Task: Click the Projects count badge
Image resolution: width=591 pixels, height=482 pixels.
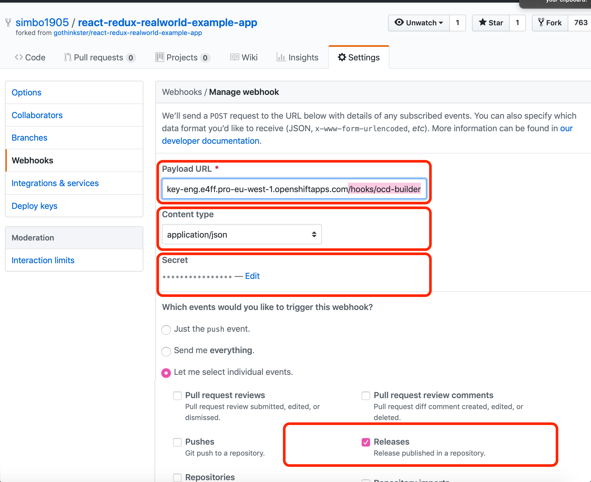Action: click(205, 58)
